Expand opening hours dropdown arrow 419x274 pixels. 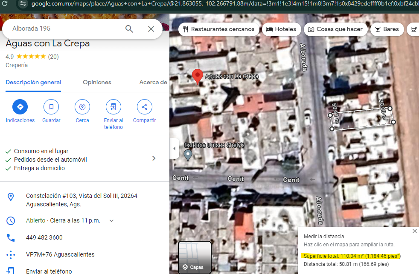click(x=112, y=221)
